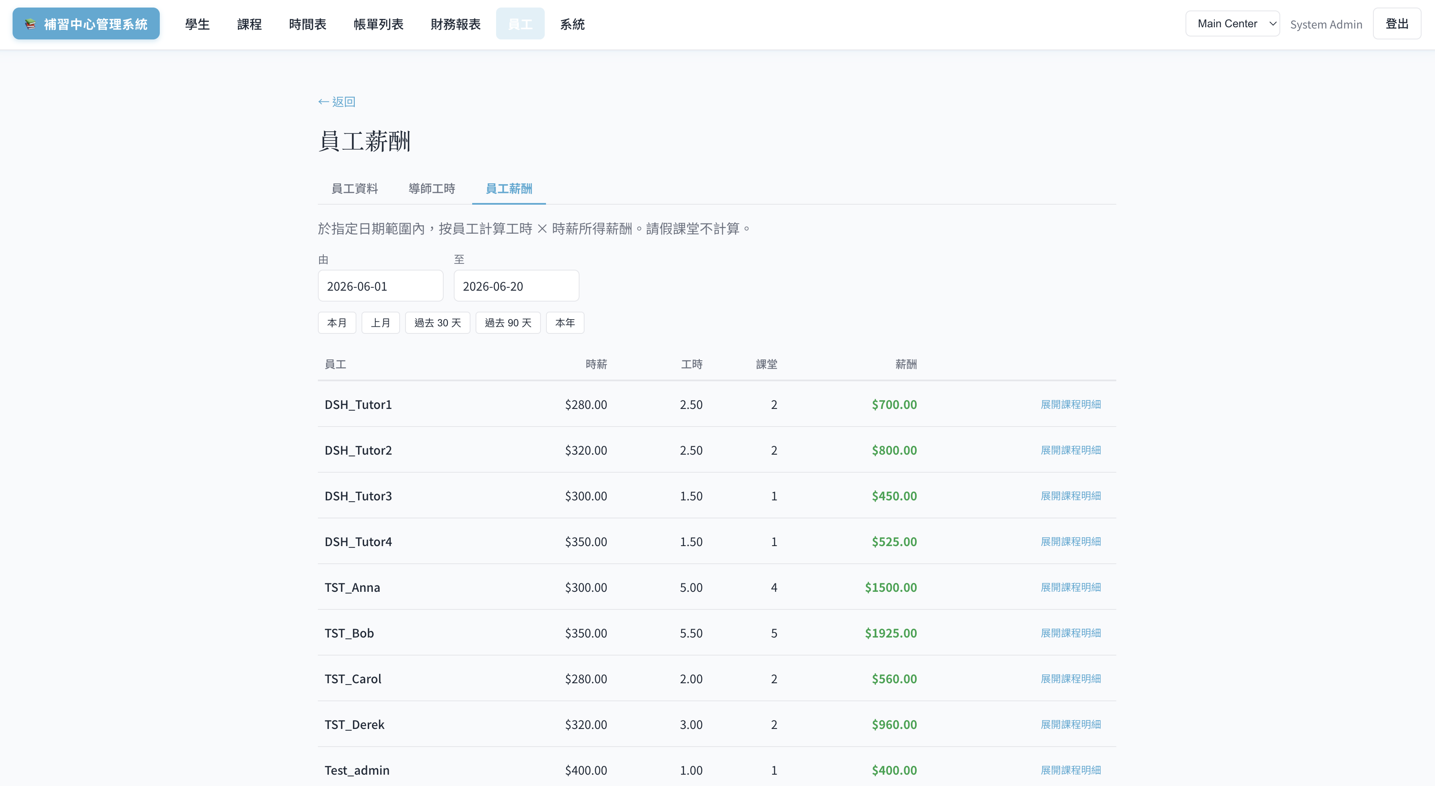Expand course details for TST_Anna
The width and height of the screenshot is (1435, 786).
(1070, 587)
